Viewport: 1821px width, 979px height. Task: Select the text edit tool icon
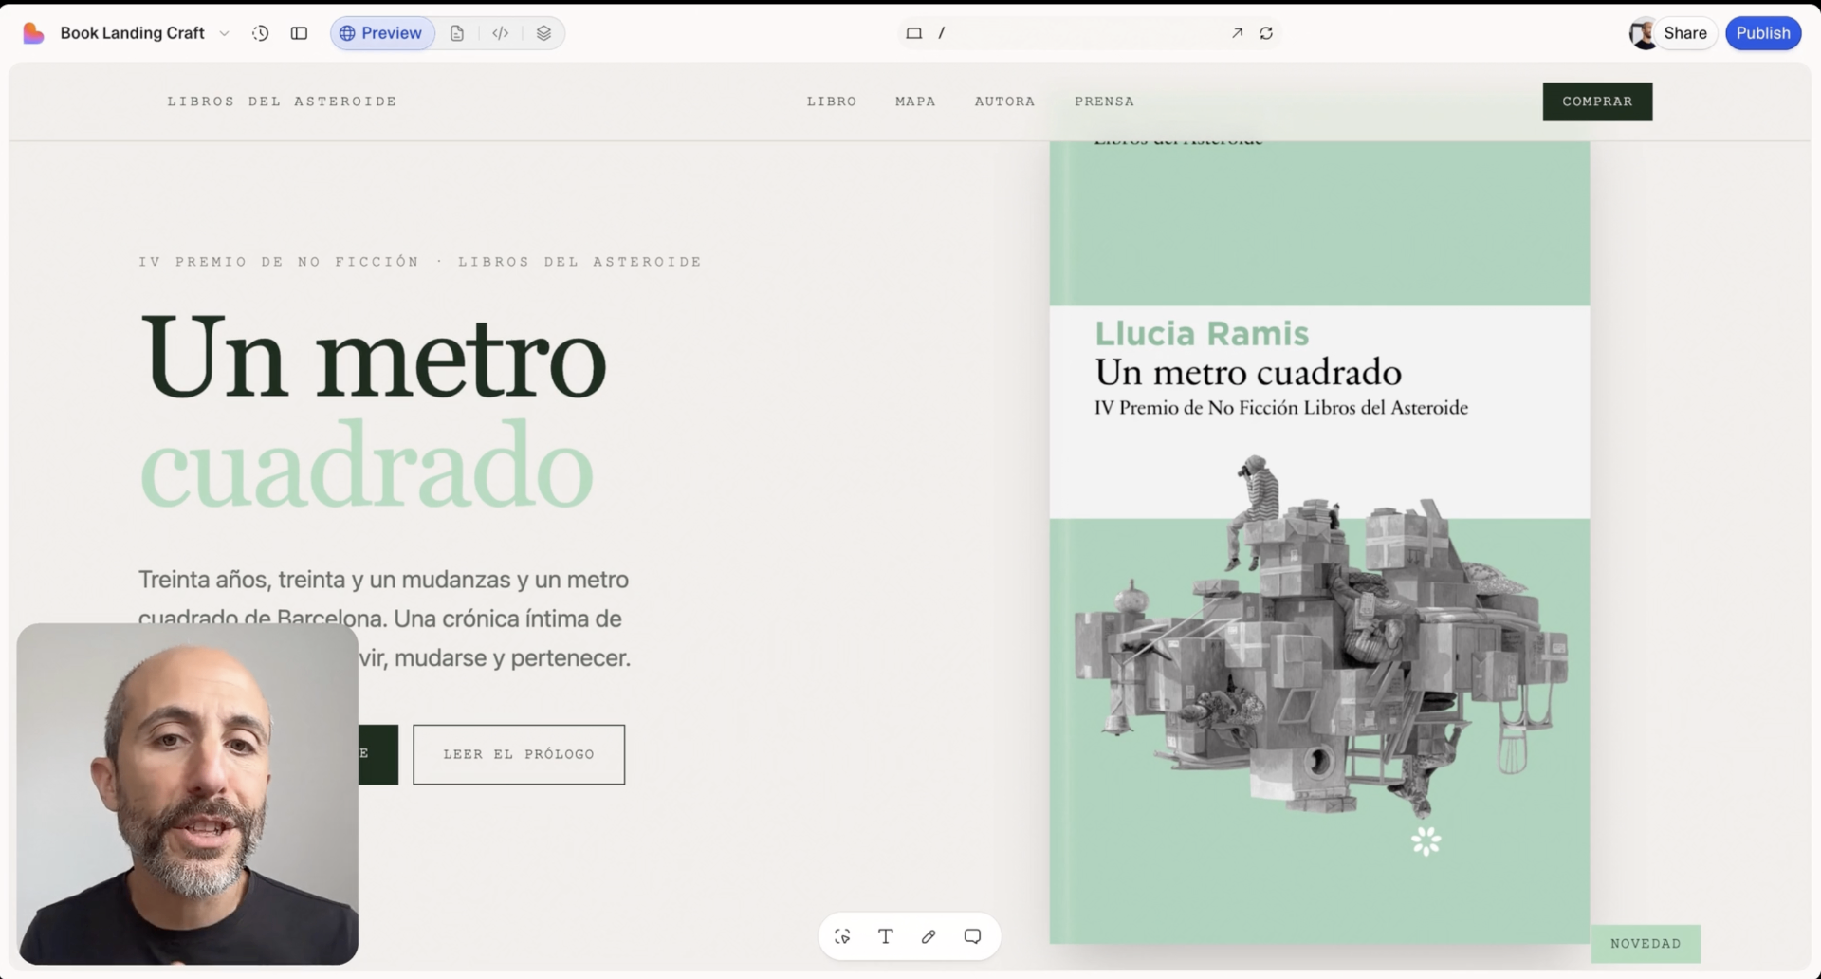pos(886,936)
